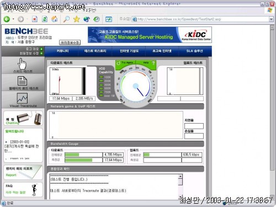This screenshot has height=207, width=276.
Task: Click the toolbar icon right of History
Action: point(109,19)
